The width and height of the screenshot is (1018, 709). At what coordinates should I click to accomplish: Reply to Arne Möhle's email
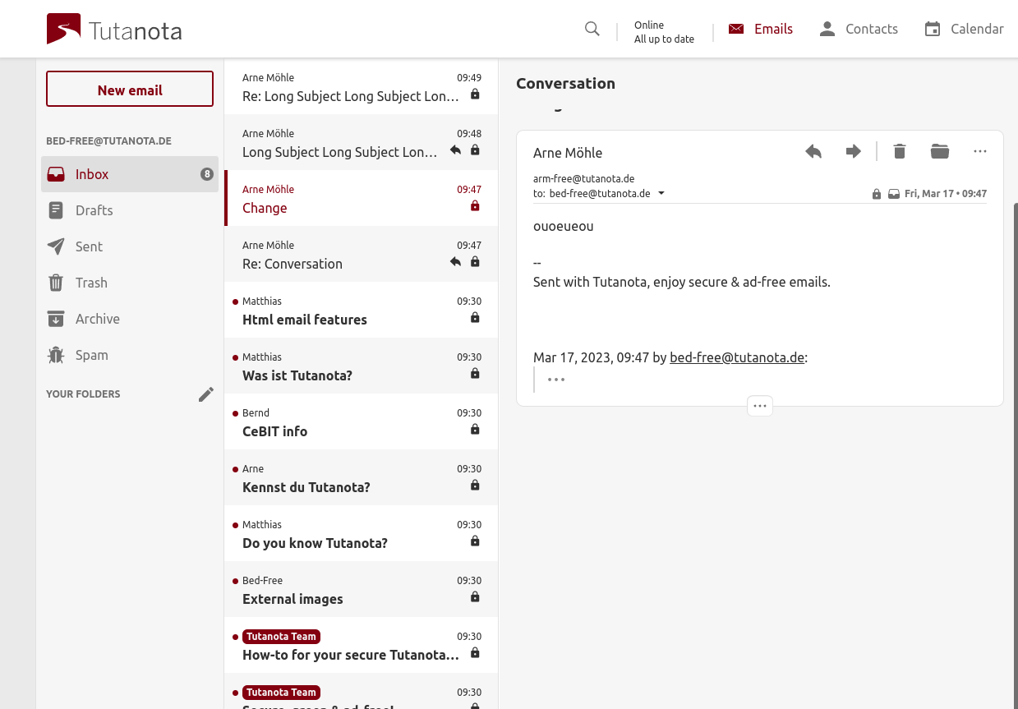coord(813,151)
